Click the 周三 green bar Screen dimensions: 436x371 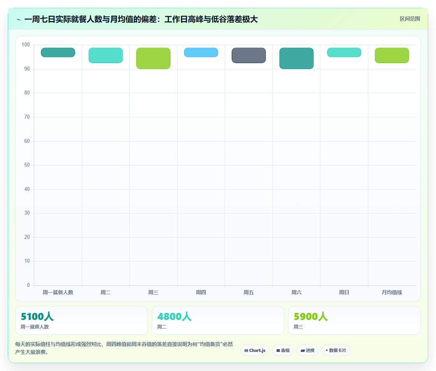[153, 58]
